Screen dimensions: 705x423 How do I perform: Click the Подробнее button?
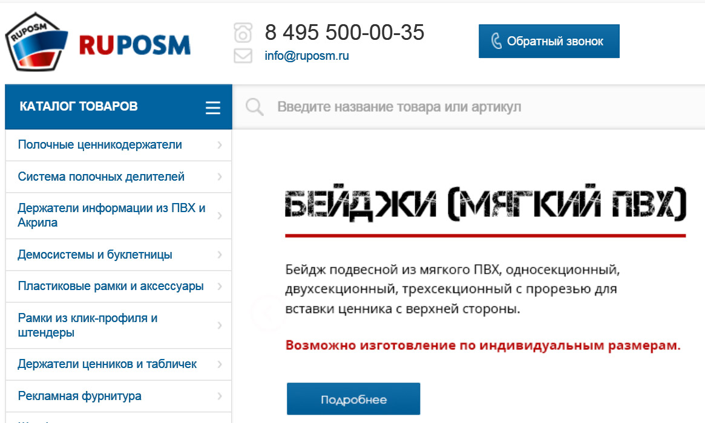click(353, 399)
